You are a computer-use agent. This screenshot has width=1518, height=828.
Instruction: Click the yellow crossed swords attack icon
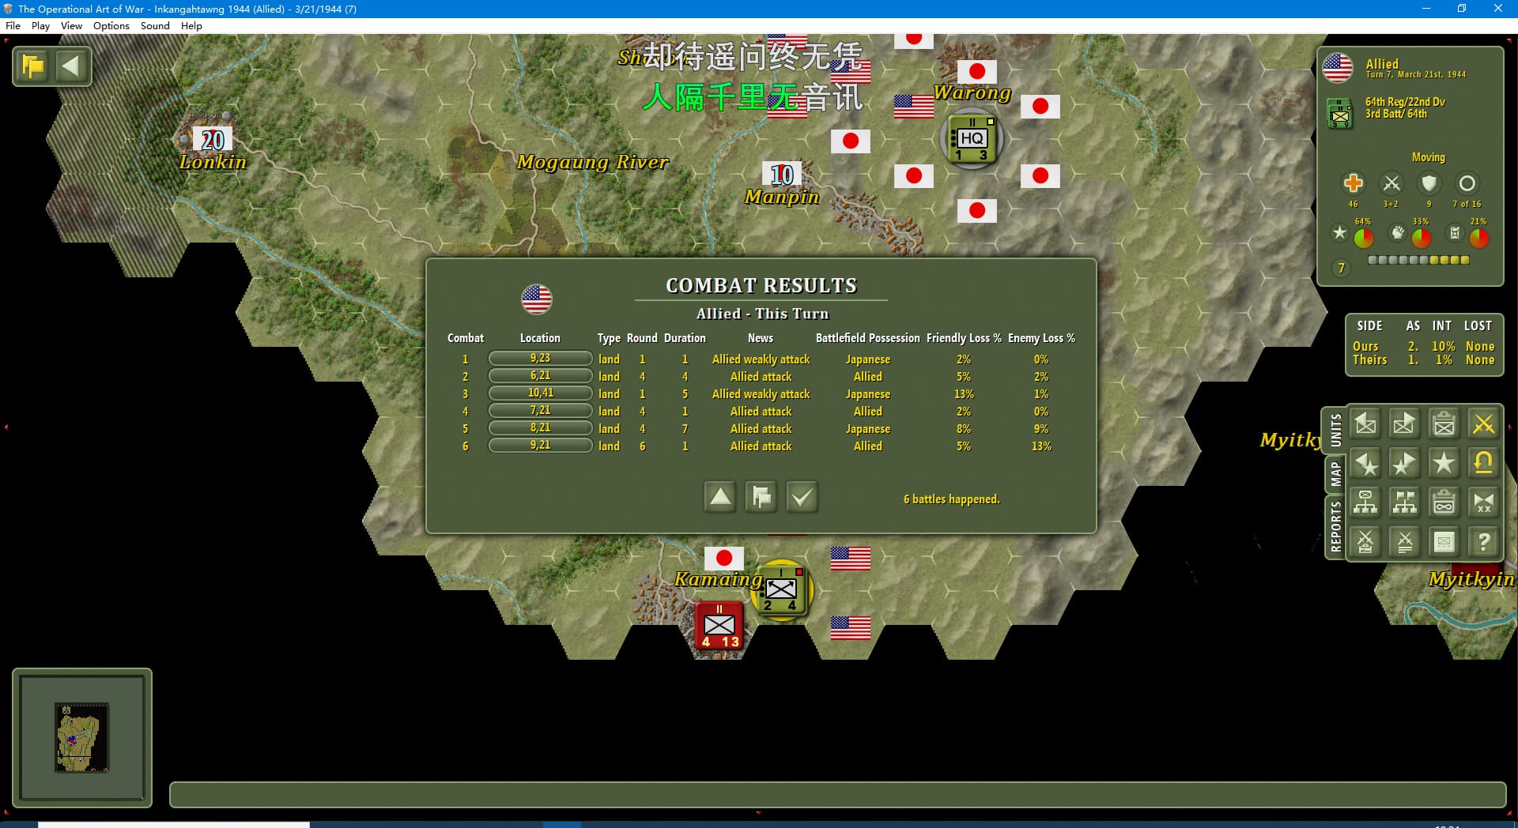coord(1484,424)
